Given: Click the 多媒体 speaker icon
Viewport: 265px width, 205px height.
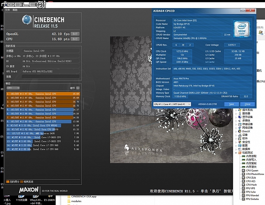Looking at the screenshot, I should (240, 121).
